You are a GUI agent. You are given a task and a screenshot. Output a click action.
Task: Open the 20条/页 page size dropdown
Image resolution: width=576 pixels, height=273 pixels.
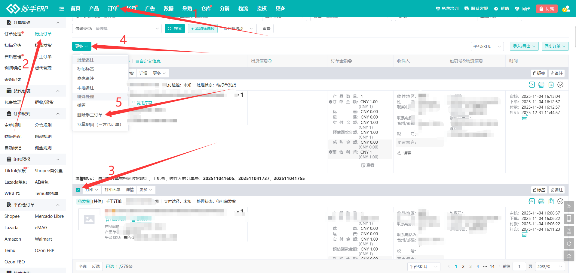(550, 266)
